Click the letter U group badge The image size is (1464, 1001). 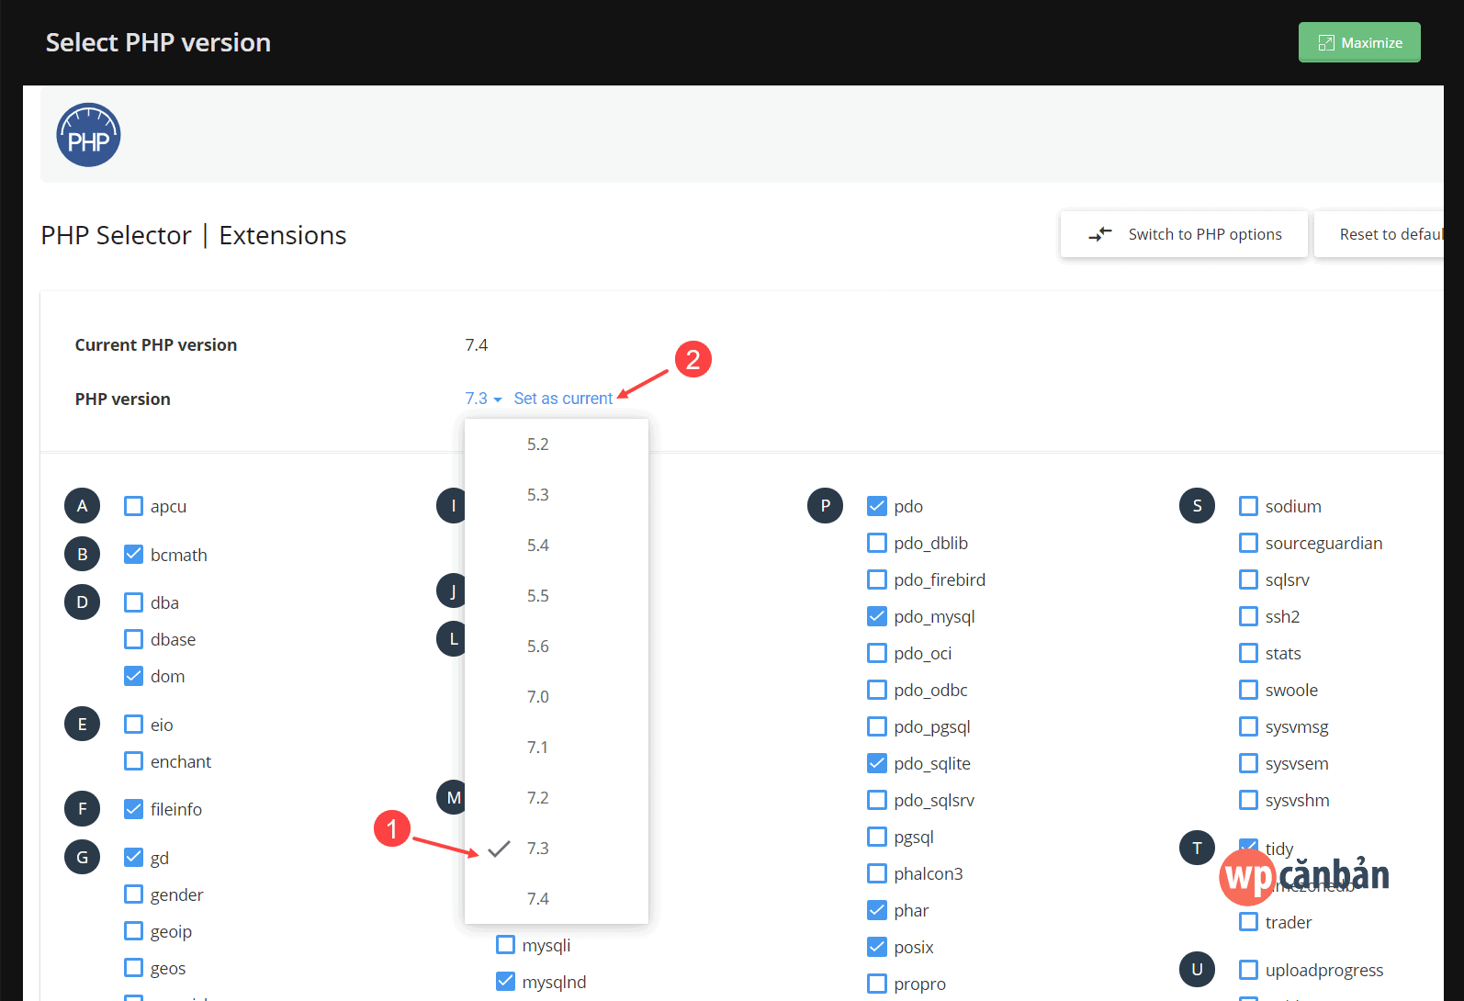pyautogui.click(x=1197, y=970)
